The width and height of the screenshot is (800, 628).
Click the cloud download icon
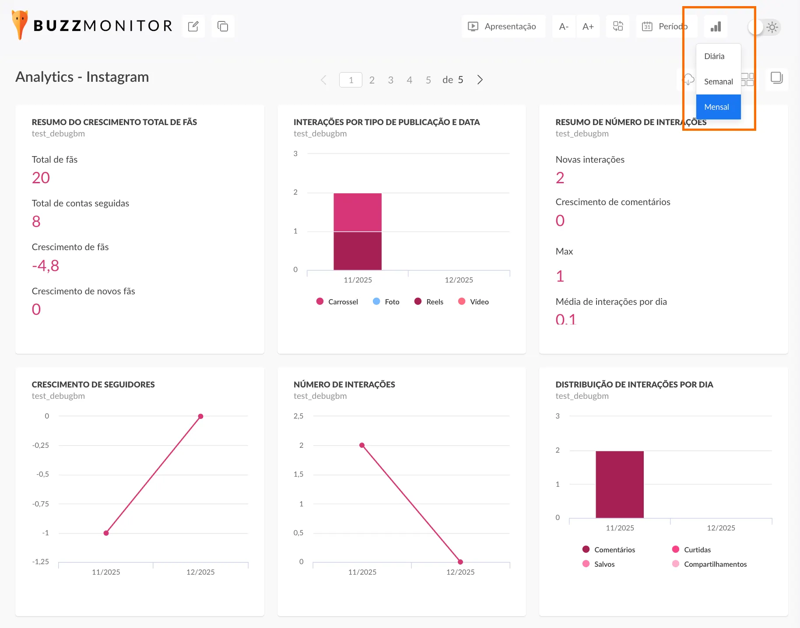point(688,80)
